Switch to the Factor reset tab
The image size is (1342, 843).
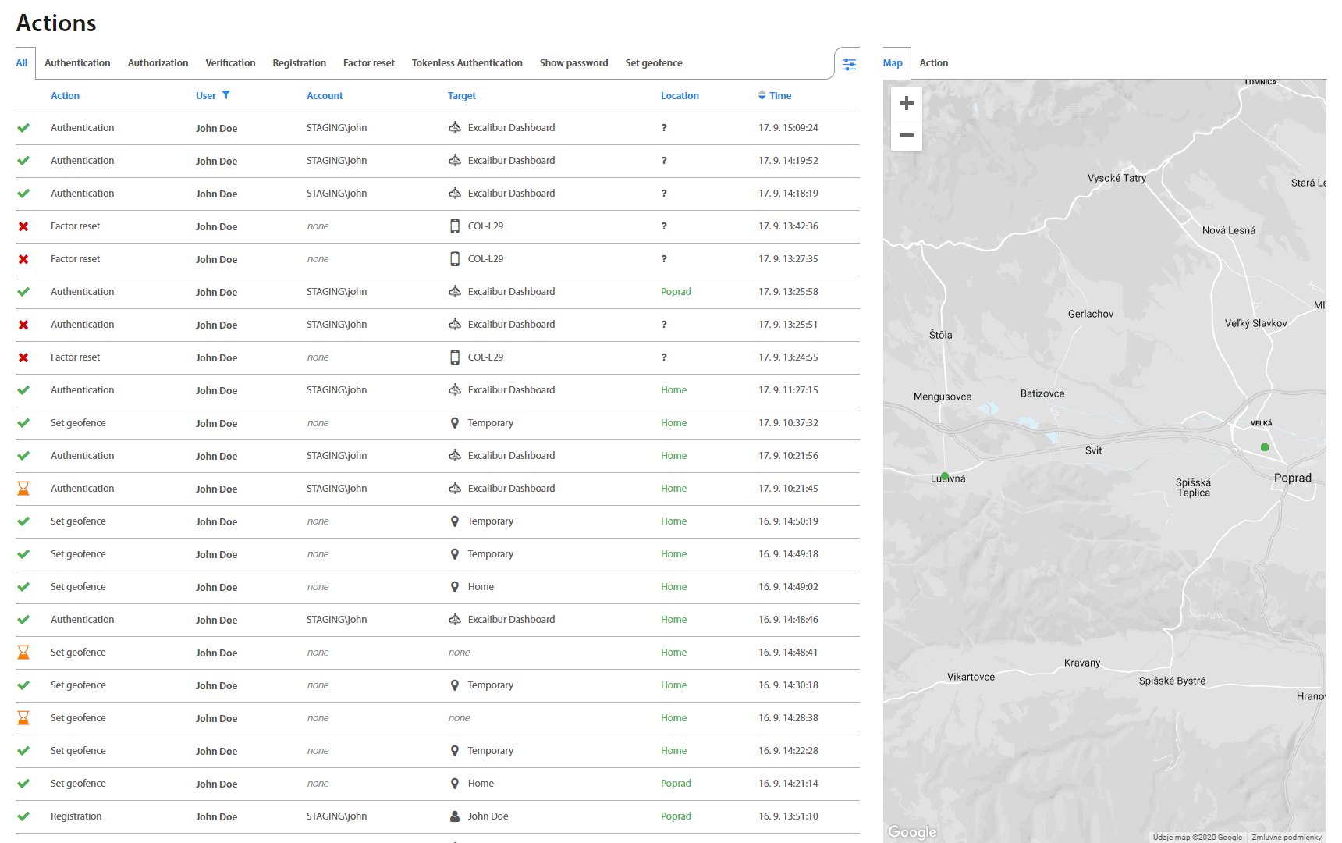[x=368, y=63]
